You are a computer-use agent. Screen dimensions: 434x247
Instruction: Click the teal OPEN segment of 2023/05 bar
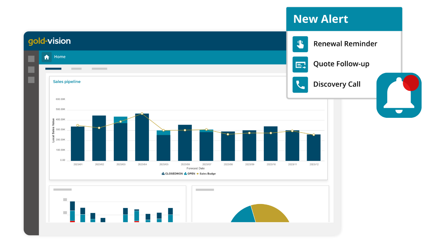(x=163, y=133)
